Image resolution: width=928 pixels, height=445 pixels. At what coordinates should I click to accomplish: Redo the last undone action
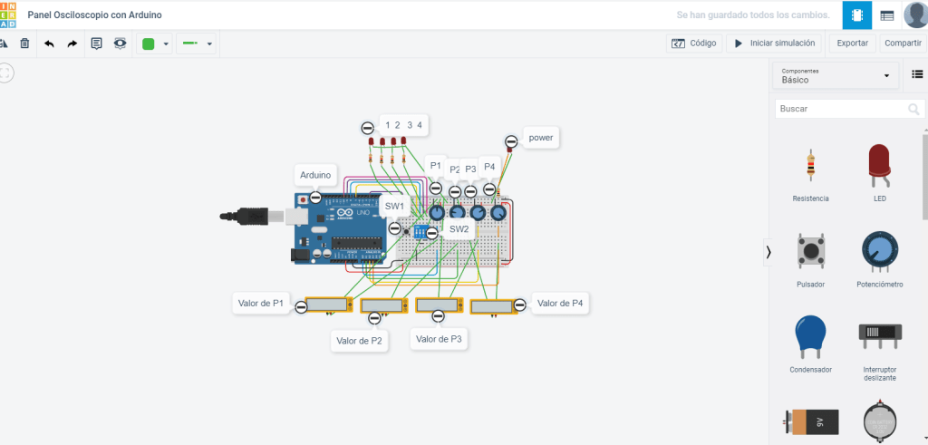(x=72, y=44)
